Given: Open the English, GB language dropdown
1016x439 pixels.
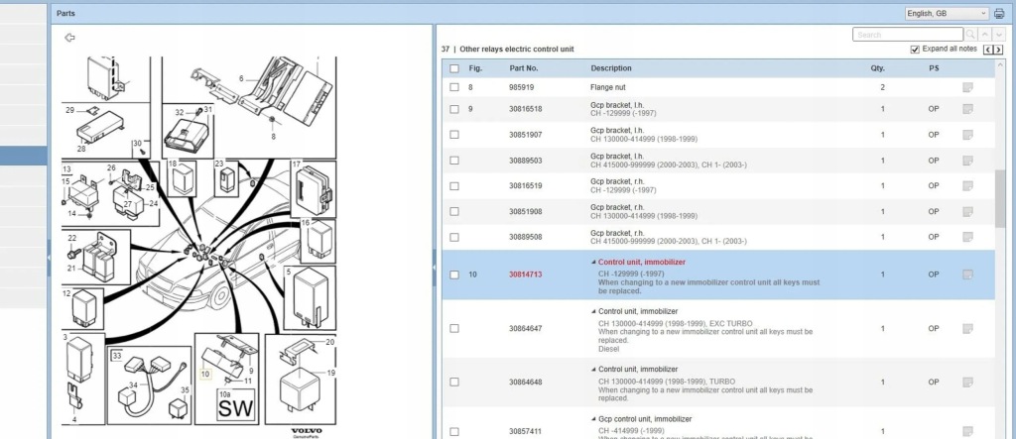Looking at the screenshot, I should (947, 14).
